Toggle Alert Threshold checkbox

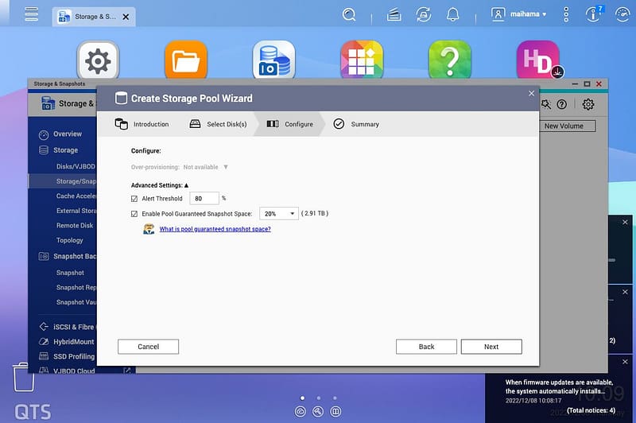[134, 199]
